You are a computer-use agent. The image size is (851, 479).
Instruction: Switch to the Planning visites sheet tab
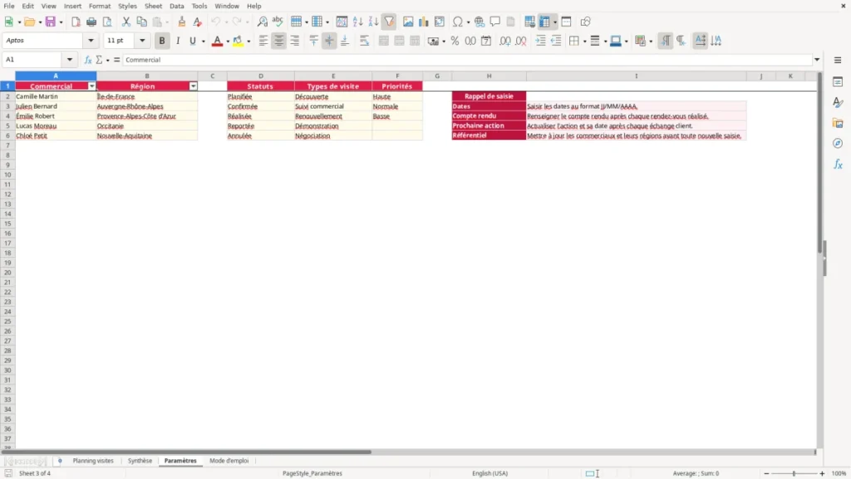coord(93,461)
